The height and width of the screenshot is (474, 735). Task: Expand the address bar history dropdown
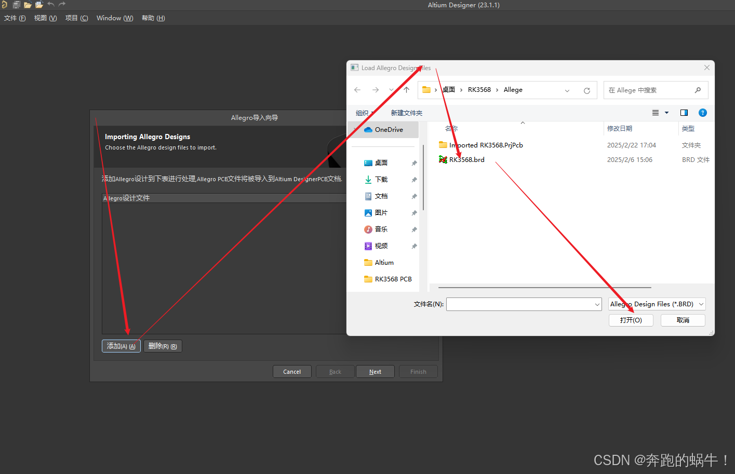pyautogui.click(x=567, y=90)
